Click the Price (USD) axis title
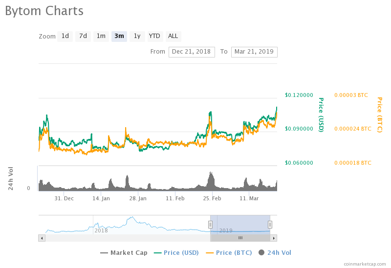391x268 pixels. point(321,115)
